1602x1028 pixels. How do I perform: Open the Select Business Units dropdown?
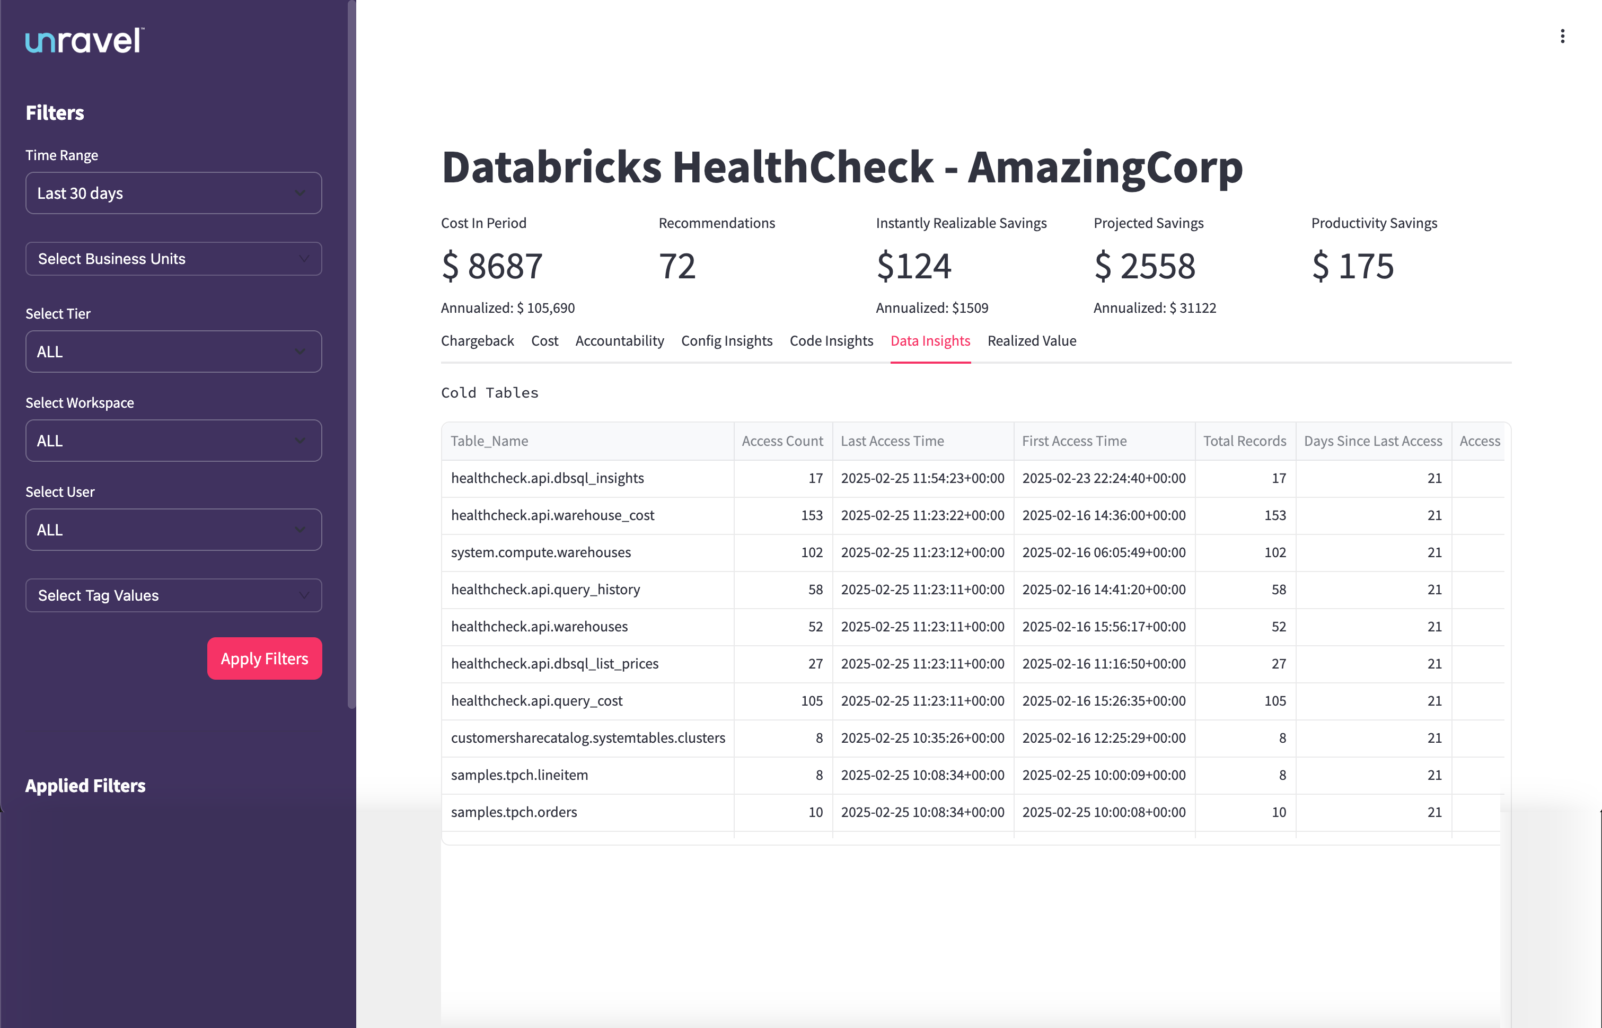click(x=173, y=258)
